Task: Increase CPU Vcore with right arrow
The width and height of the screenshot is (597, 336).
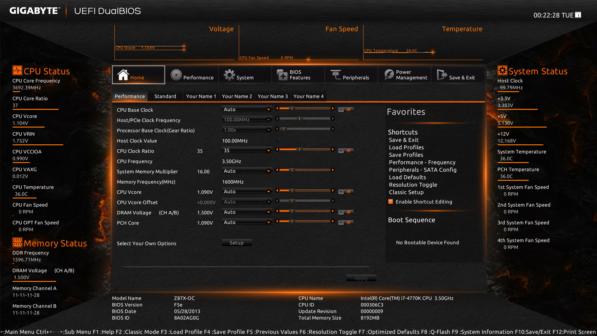Action: tap(333, 190)
